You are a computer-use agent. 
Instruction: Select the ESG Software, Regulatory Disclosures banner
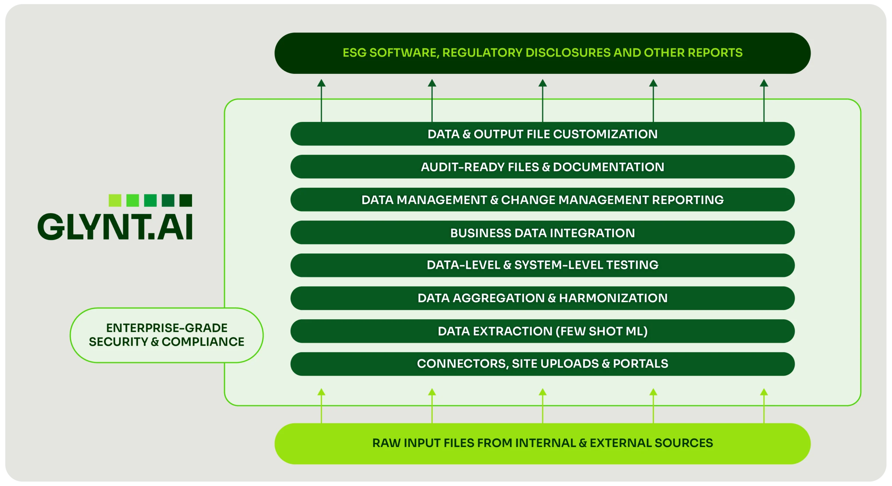[542, 53]
